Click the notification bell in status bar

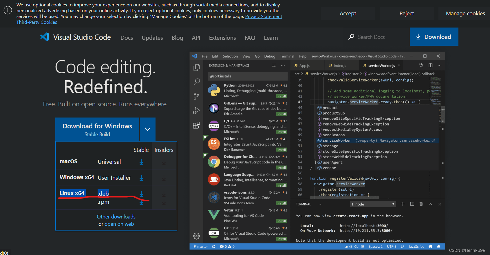point(438,247)
